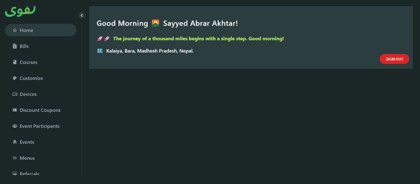Click the Customize palette icon

14,78
